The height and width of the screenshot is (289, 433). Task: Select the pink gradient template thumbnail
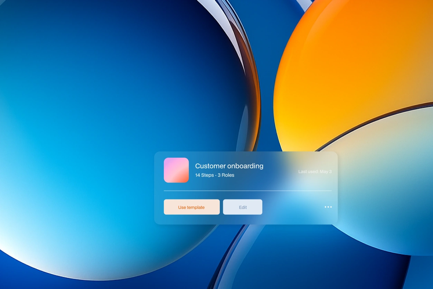click(176, 170)
